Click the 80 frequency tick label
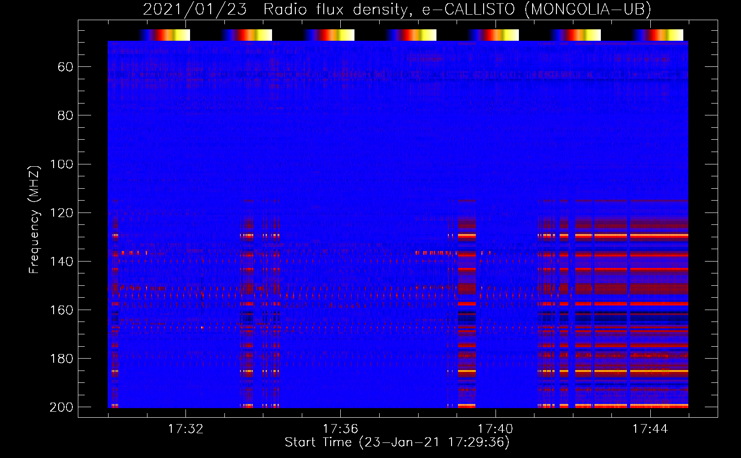 coord(65,116)
